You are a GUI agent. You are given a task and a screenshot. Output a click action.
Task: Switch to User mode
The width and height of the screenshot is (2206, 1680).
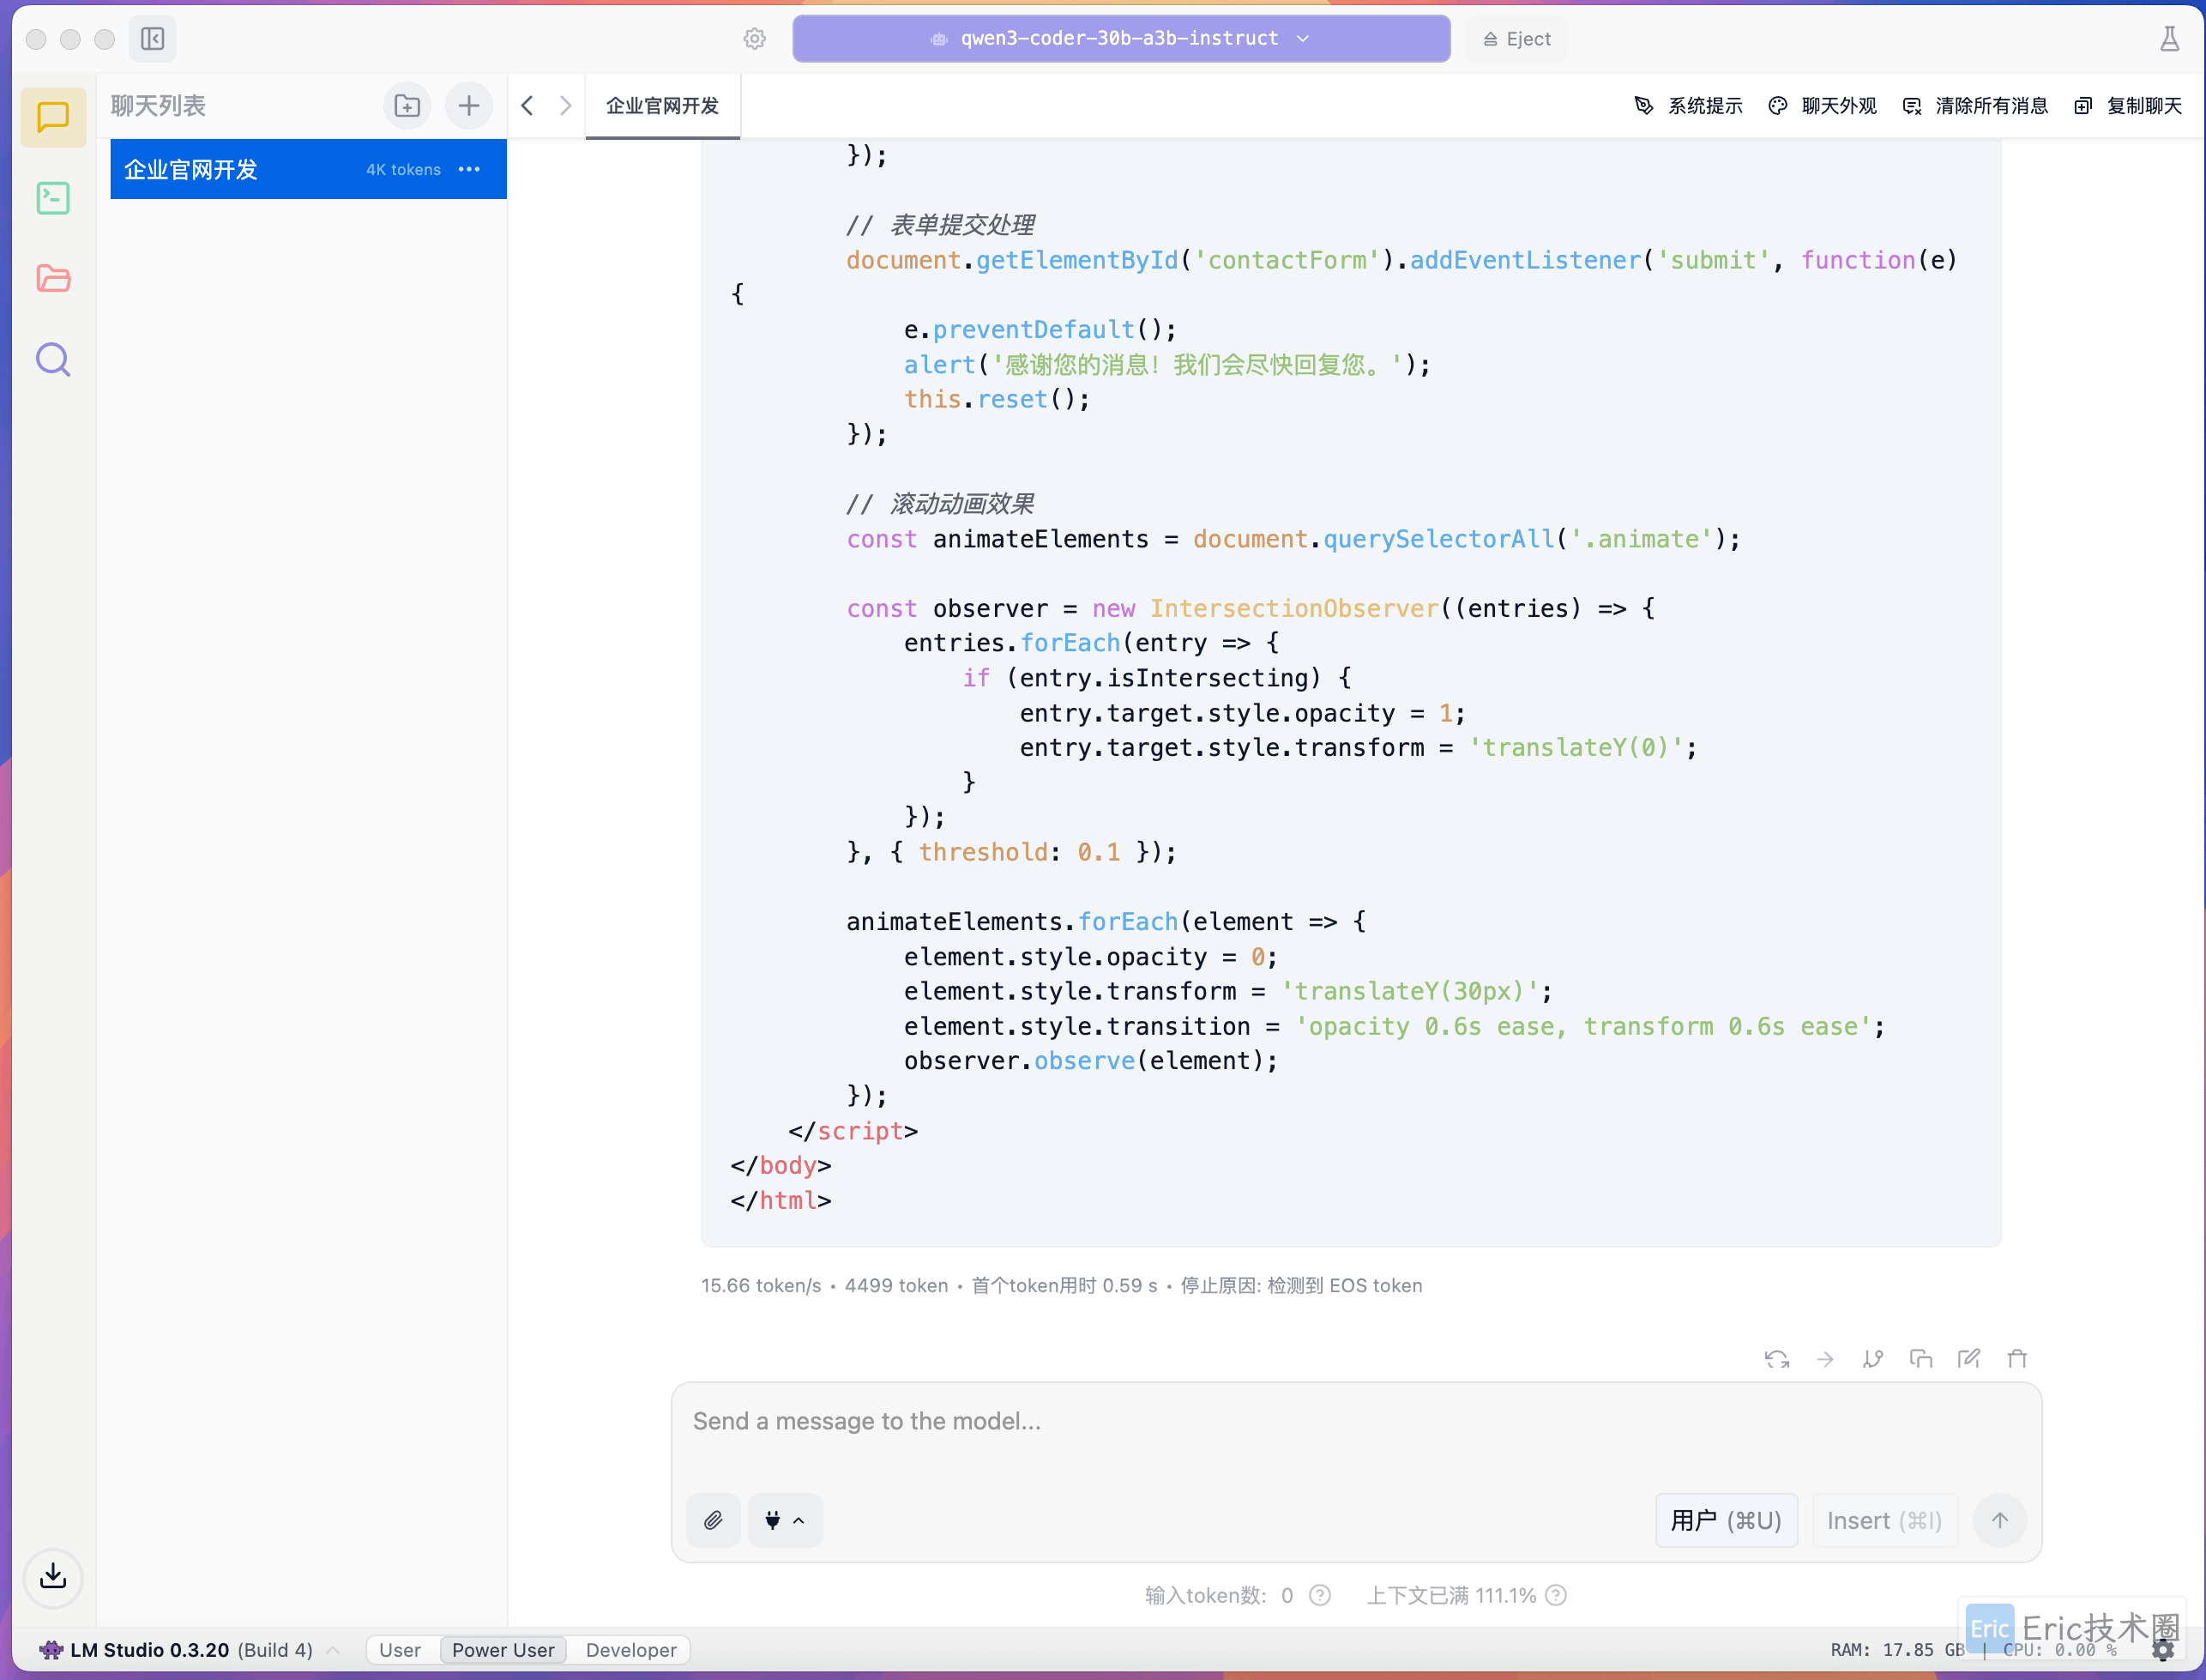400,1650
